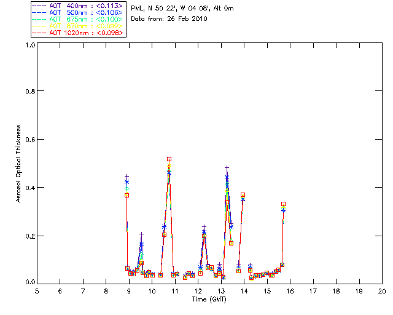The image size is (393, 315).
Task: Select the first purple plus marker near 9 GMT
Action: click(x=127, y=177)
